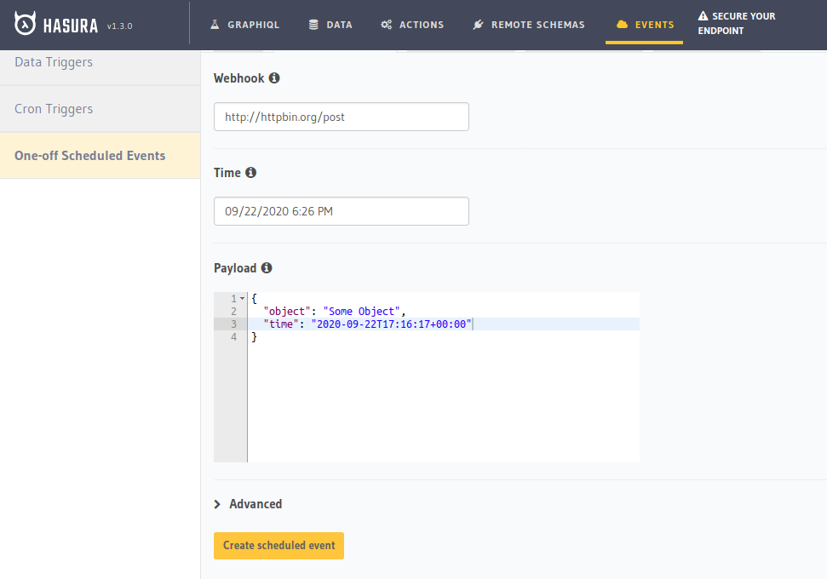The height and width of the screenshot is (579, 827).
Task: Click the webhook URL input field
Action: click(341, 116)
